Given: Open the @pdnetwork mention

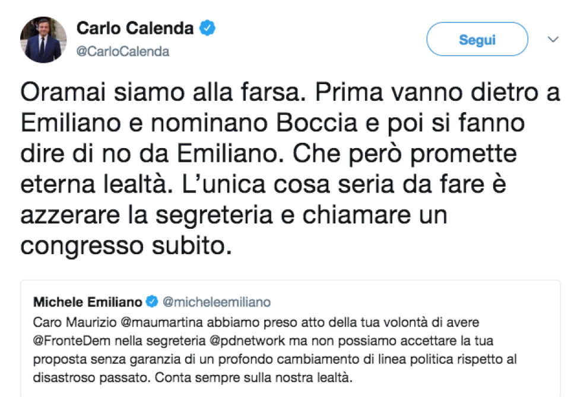Looking at the screenshot, I should click(247, 341).
